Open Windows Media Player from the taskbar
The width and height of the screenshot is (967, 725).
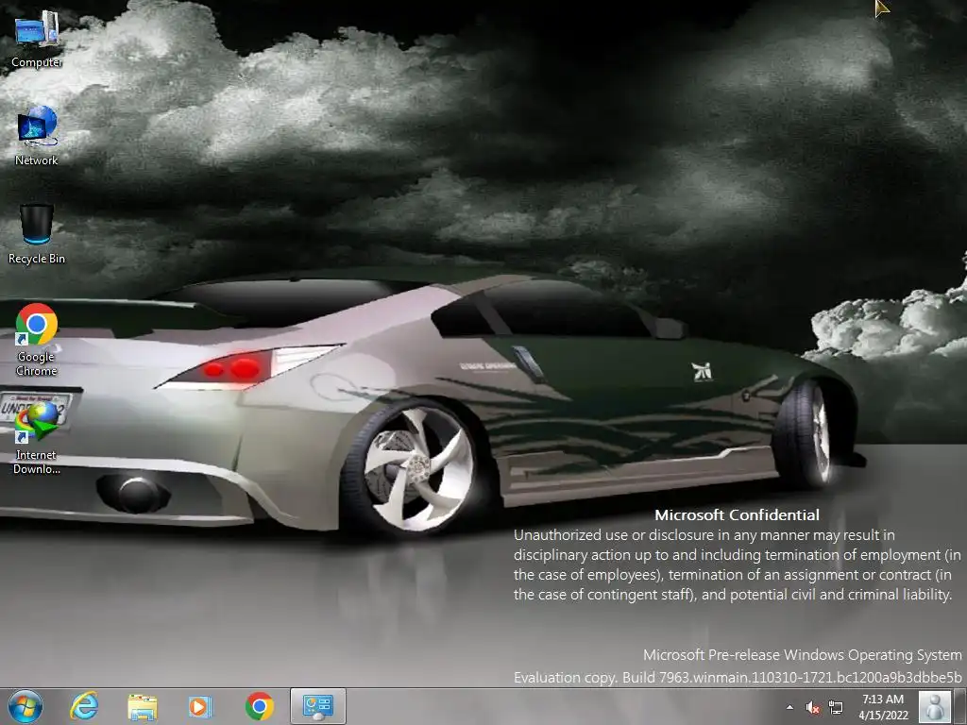point(200,706)
